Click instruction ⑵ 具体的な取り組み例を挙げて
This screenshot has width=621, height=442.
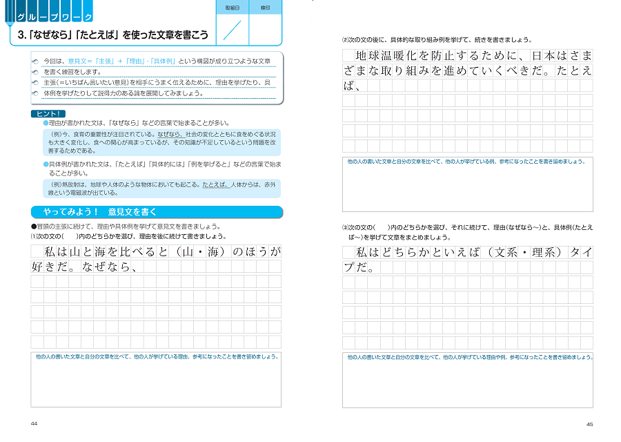(x=437, y=39)
